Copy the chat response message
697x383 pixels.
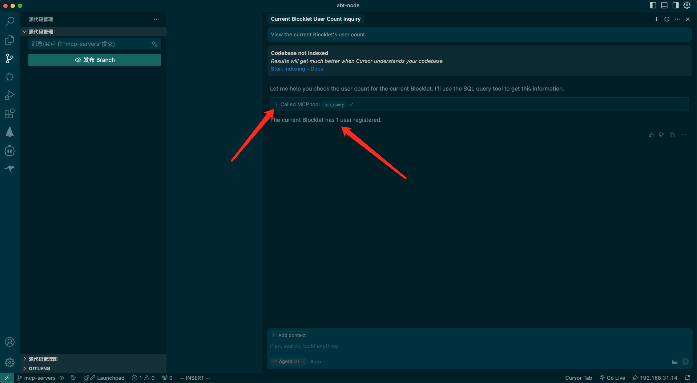click(672, 135)
